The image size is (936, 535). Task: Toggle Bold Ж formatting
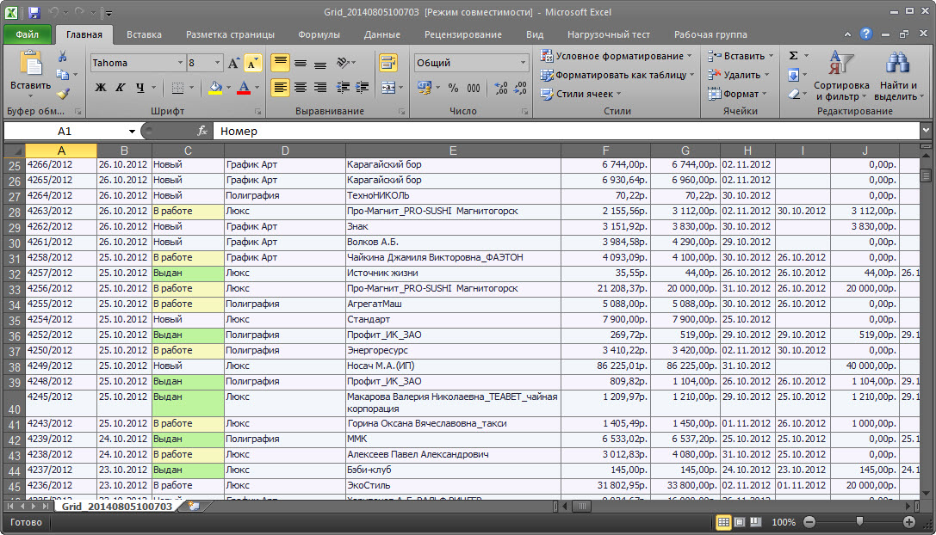[101, 88]
